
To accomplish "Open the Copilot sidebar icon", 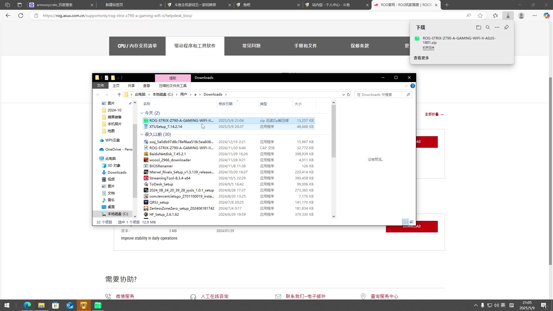I will coord(546,16).
